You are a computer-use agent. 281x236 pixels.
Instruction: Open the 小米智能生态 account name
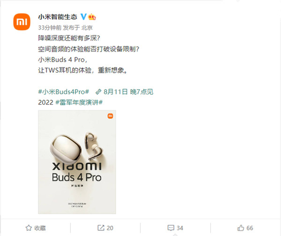tap(58, 17)
